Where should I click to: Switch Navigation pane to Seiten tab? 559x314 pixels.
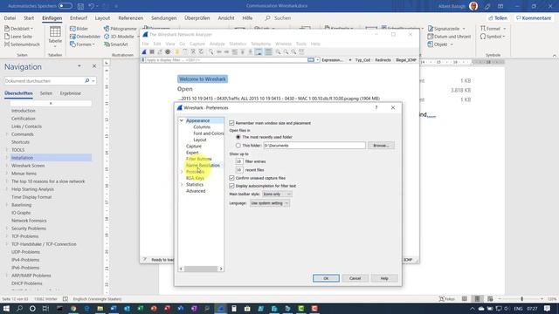coord(46,93)
